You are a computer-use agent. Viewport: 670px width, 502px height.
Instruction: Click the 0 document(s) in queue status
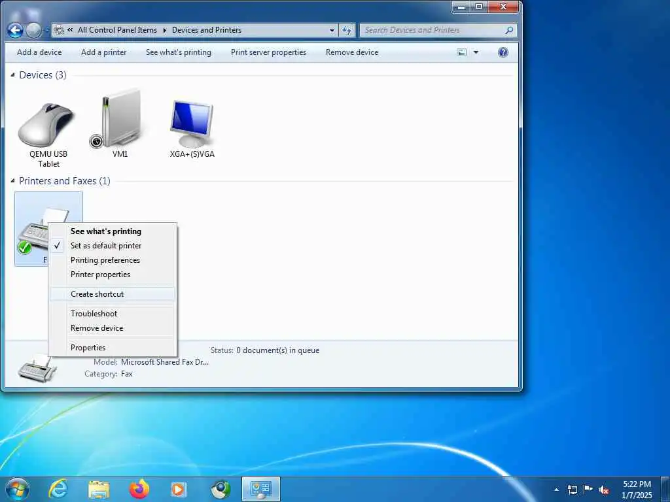pyautogui.click(x=277, y=350)
